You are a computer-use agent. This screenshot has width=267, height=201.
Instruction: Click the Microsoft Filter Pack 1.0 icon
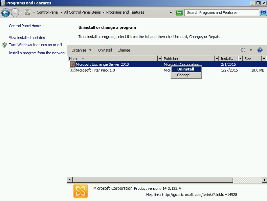[72, 70]
